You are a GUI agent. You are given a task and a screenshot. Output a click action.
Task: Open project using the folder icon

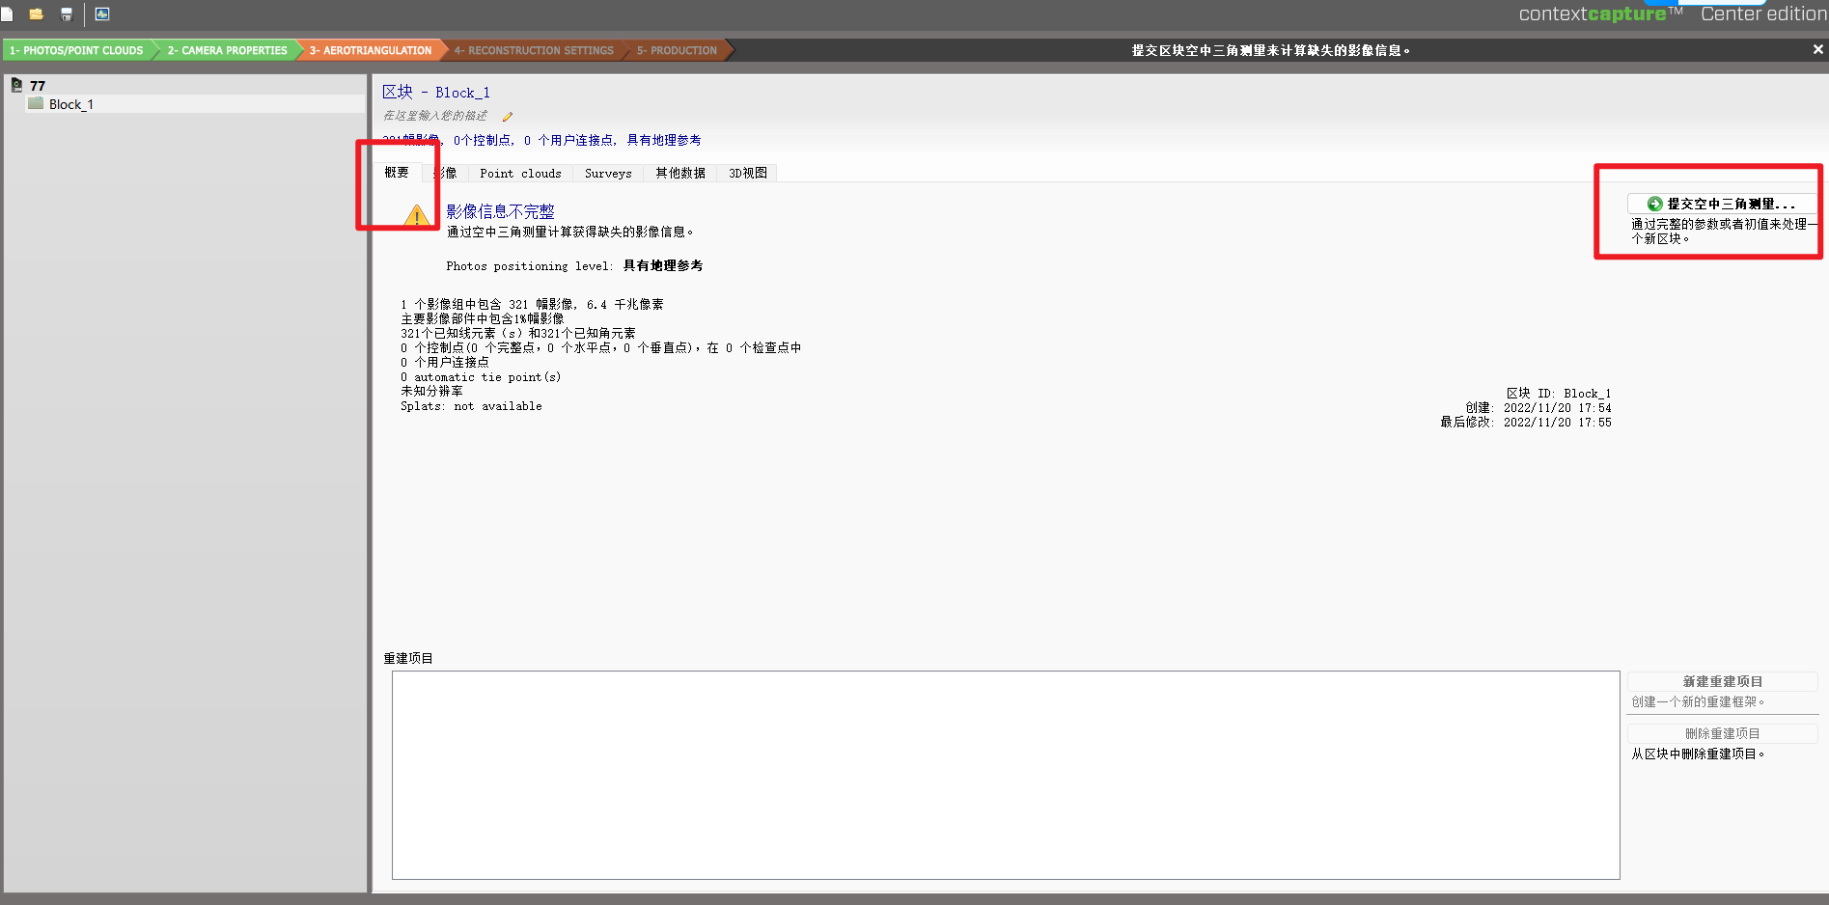point(37,14)
